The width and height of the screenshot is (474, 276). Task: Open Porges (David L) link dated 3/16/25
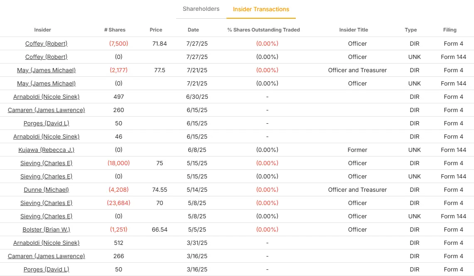pyautogui.click(x=47, y=269)
